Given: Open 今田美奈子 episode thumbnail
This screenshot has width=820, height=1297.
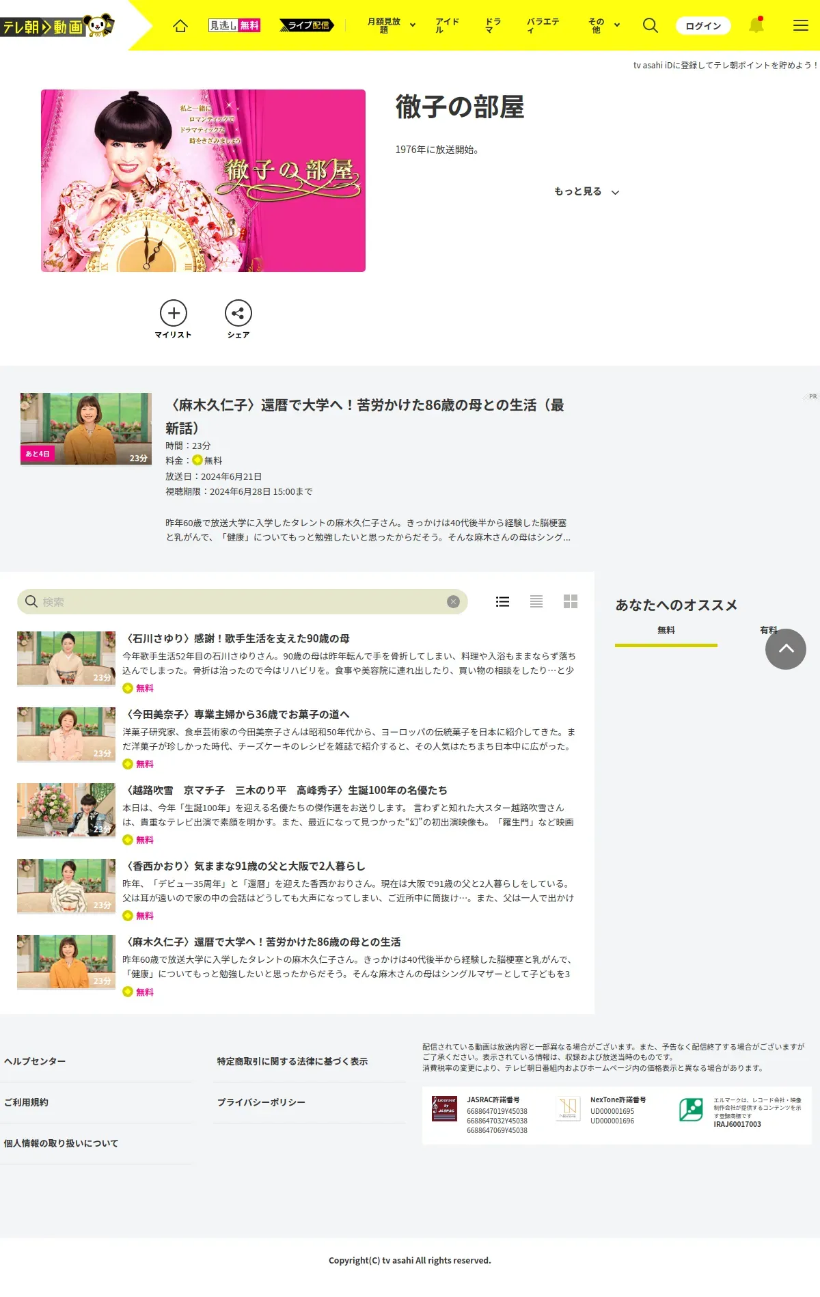Looking at the screenshot, I should [x=66, y=734].
